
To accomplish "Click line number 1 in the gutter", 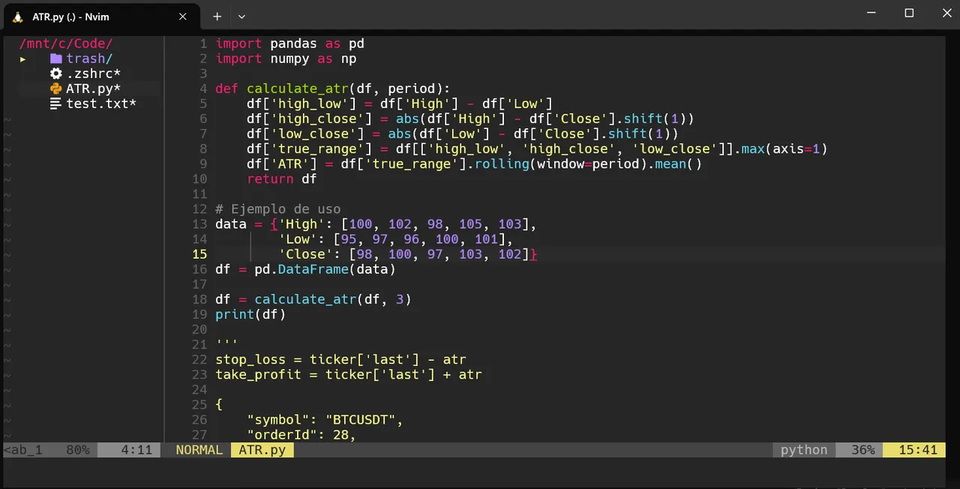I will click(x=203, y=43).
